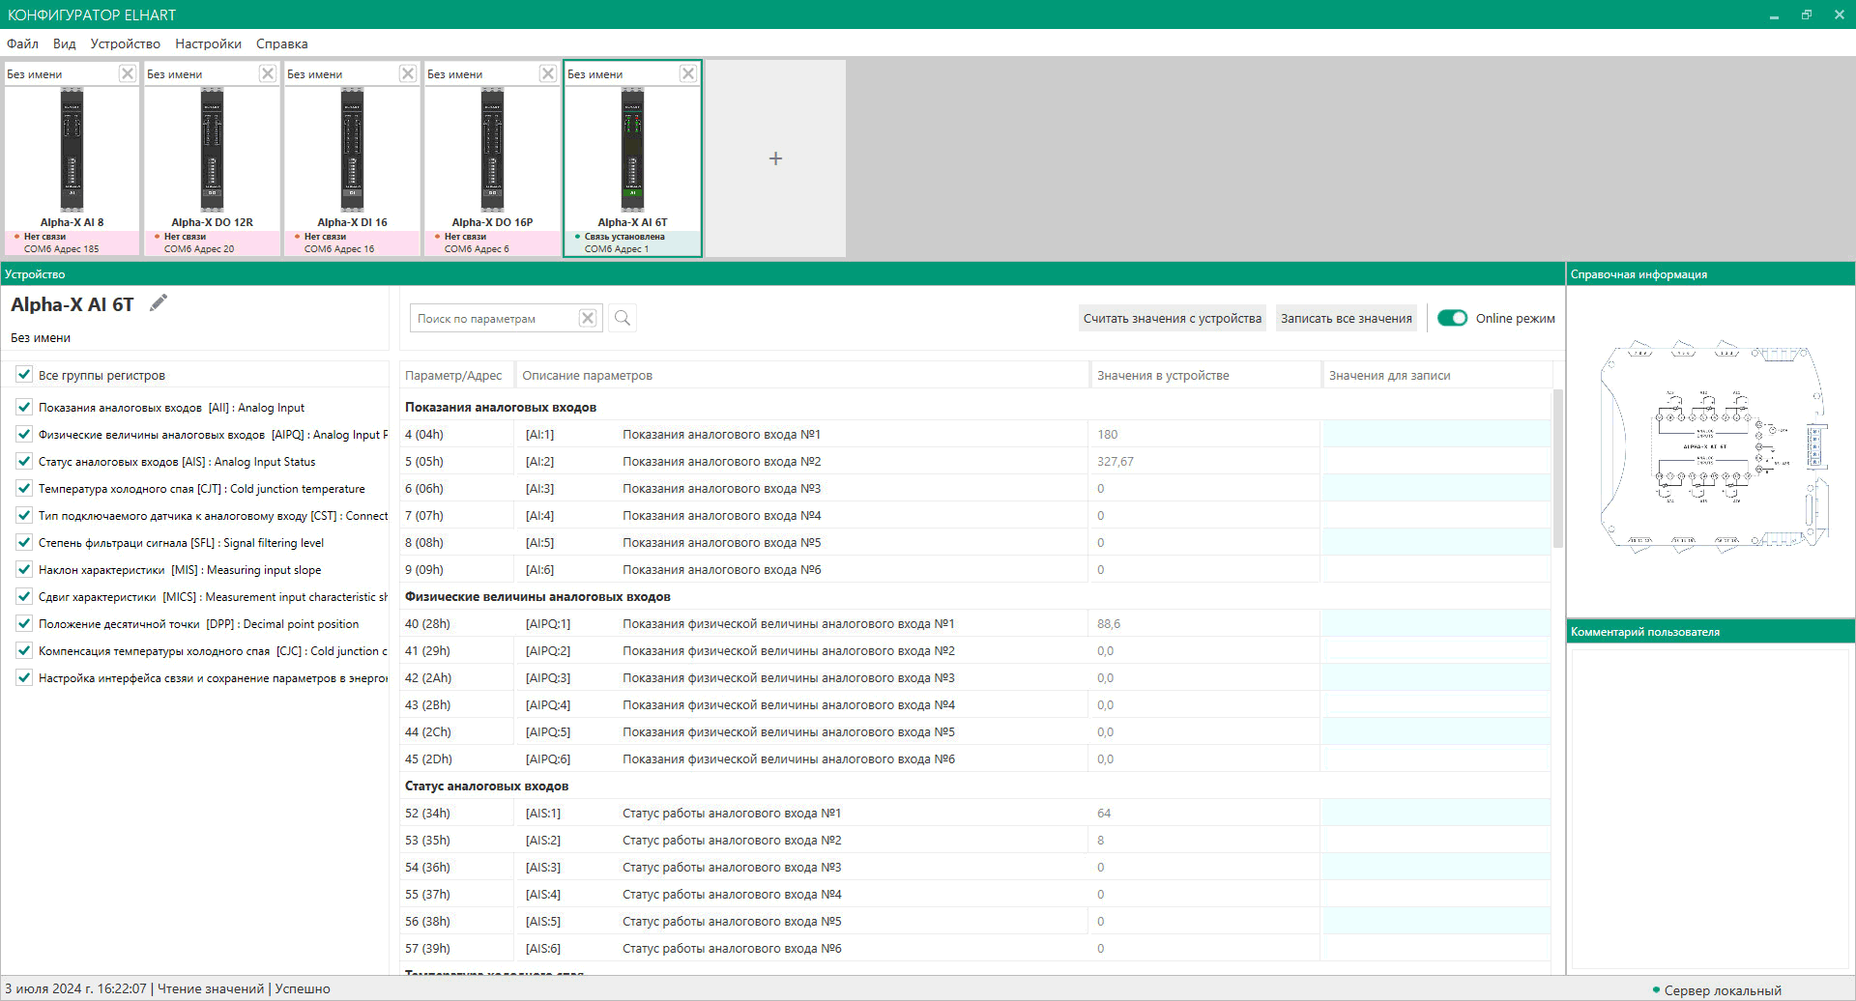Toggle Степень фильтрации сигнала [SFL] checkbox
This screenshot has height=1001, width=1856.
(x=24, y=543)
